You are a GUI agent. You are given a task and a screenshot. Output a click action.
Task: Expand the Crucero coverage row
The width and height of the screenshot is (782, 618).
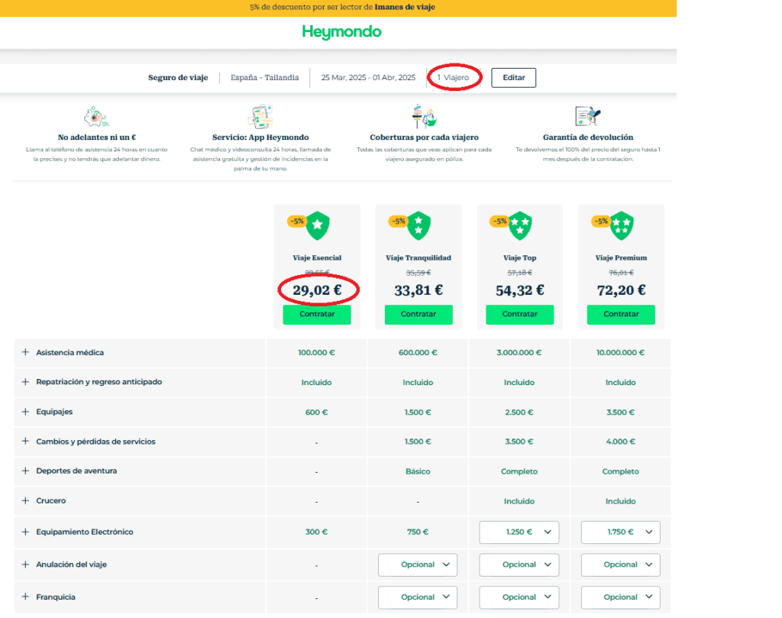[x=25, y=500]
